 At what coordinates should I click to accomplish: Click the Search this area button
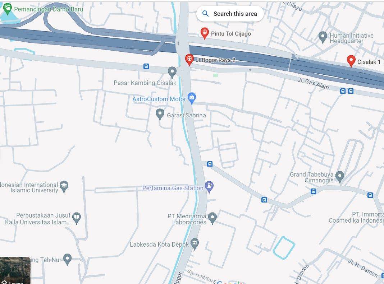click(230, 14)
